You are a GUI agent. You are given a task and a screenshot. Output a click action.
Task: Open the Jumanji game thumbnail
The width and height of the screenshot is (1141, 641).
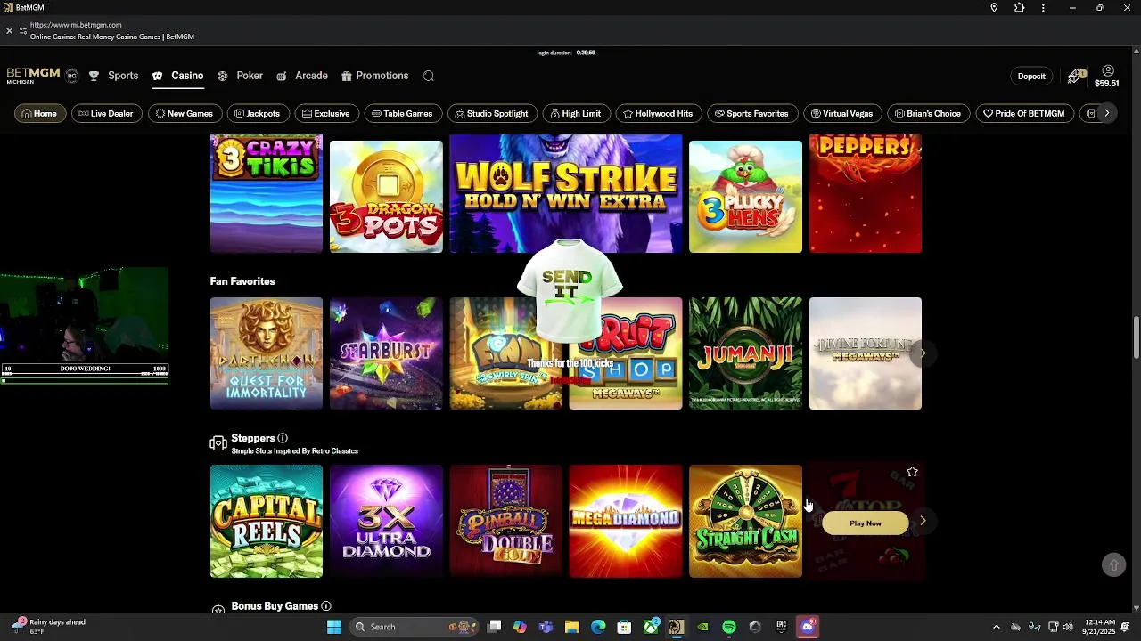[745, 353]
